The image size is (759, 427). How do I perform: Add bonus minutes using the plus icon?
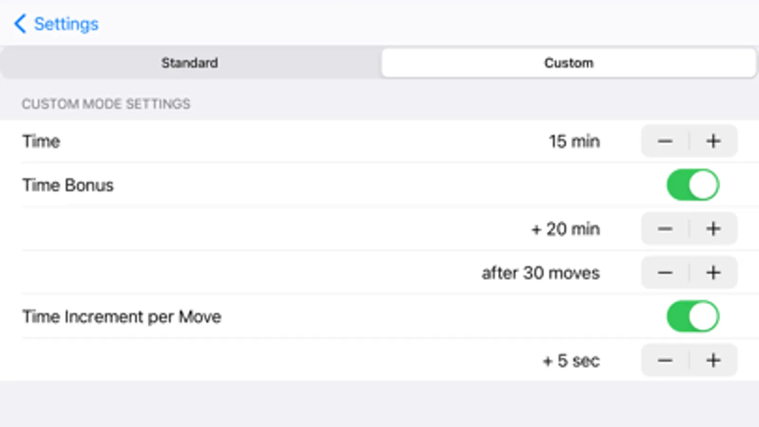pyautogui.click(x=713, y=229)
